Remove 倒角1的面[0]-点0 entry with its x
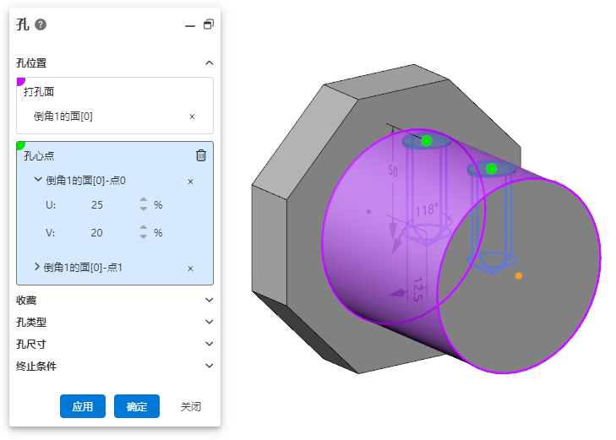This screenshot has height=440, width=616. (x=190, y=181)
